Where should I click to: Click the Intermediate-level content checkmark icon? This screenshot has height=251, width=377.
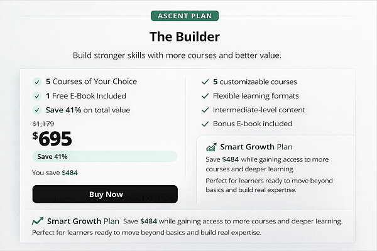[205, 110]
